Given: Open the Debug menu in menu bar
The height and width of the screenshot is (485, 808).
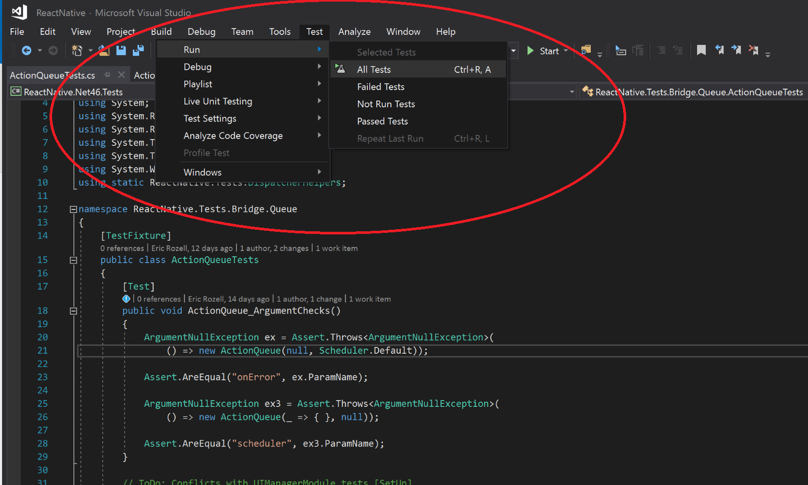Looking at the screenshot, I should [x=202, y=32].
